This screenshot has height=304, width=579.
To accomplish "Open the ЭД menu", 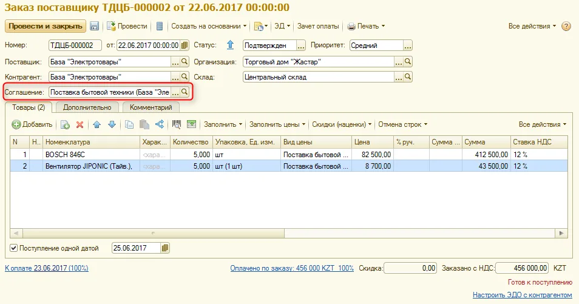I will point(282,26).
